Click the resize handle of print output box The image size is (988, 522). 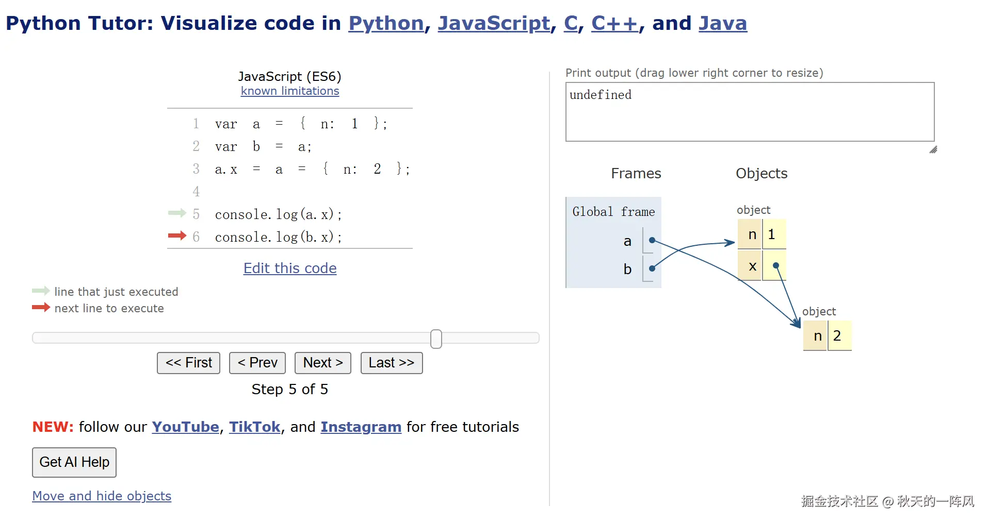click(933, 150)
